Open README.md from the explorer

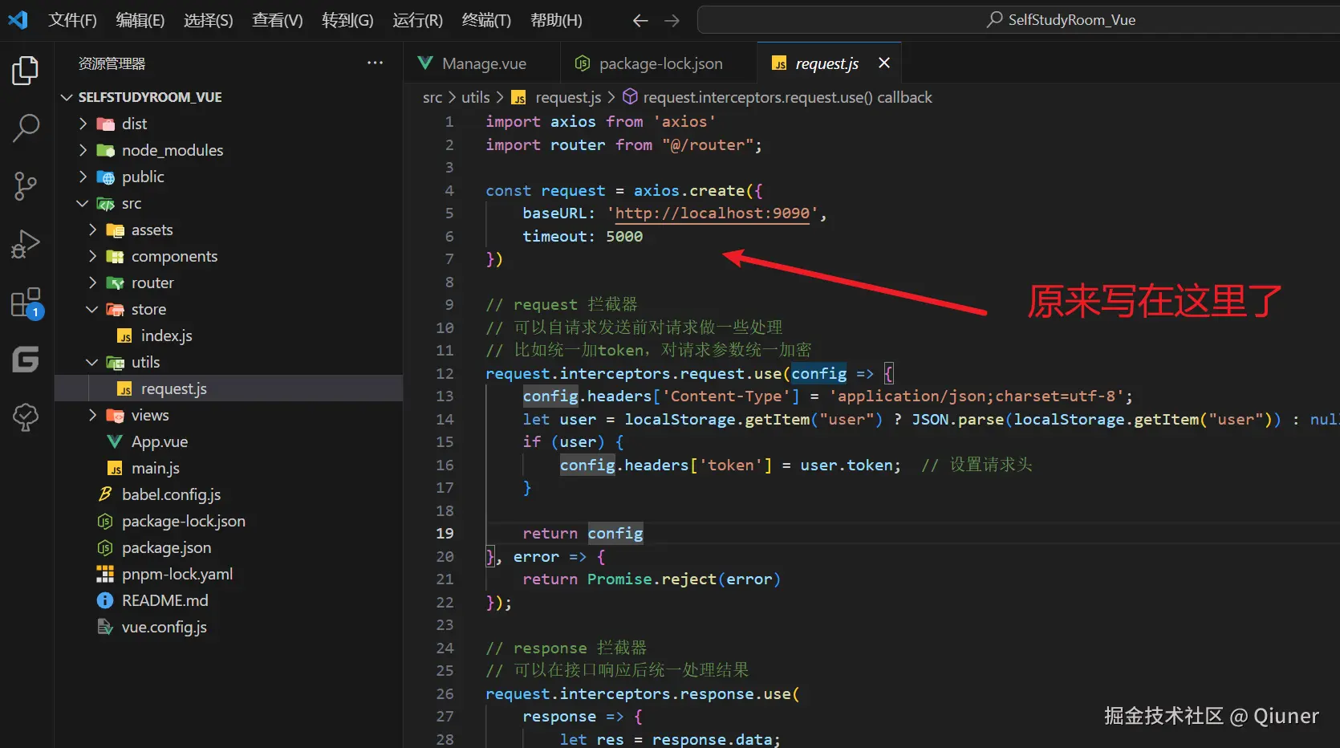point(164,600)
